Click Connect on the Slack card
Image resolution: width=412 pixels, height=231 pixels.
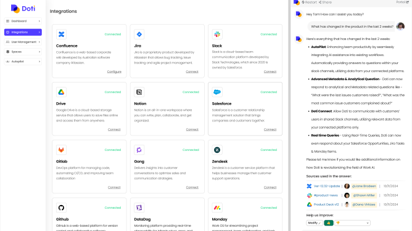click(270, 71)
